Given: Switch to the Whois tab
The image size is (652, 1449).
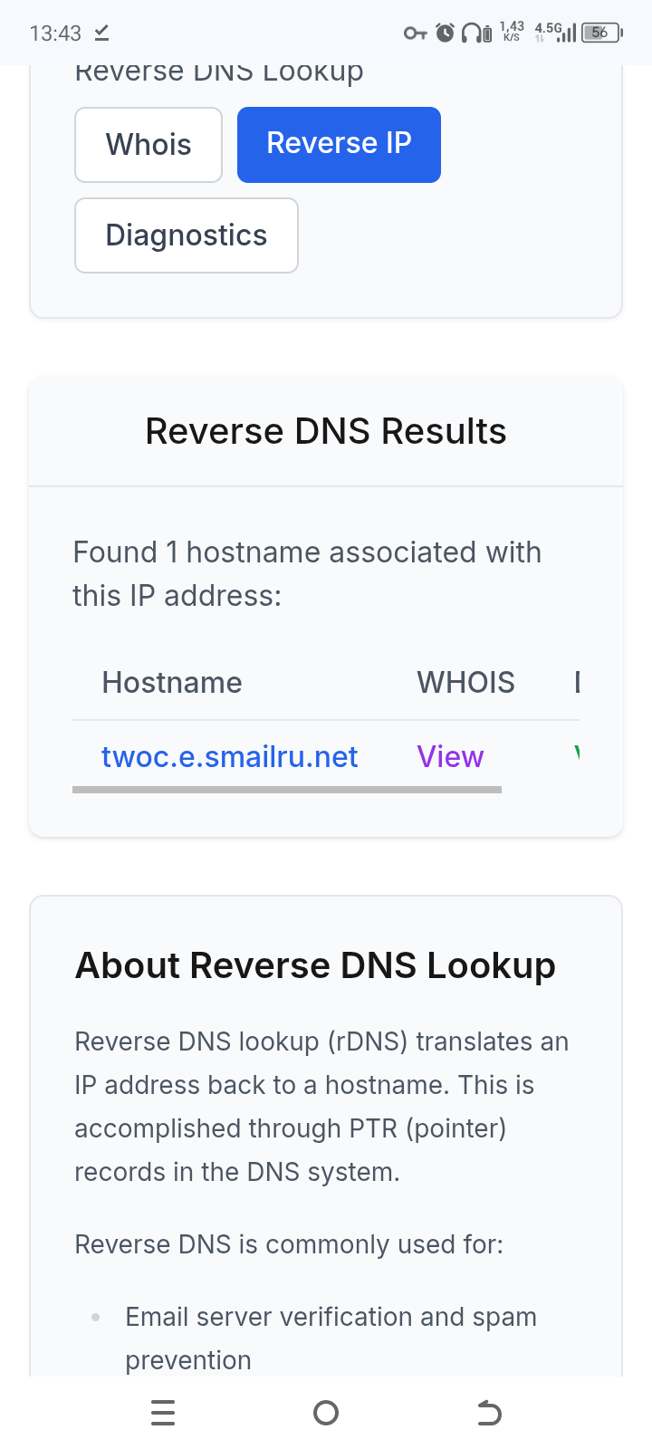Looking at the screenshot, I should tap(149, 145).
